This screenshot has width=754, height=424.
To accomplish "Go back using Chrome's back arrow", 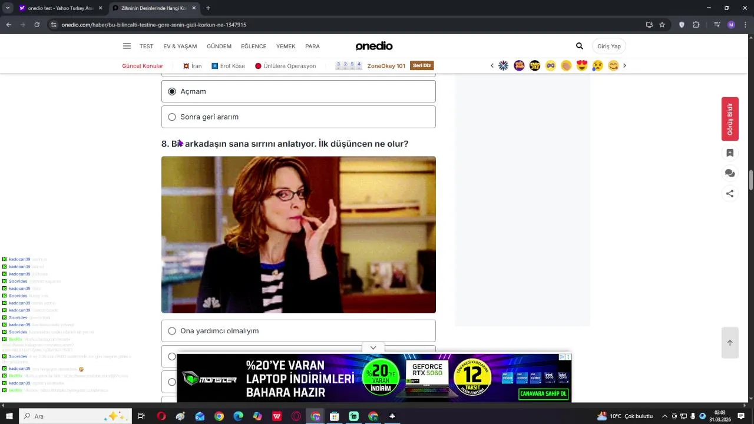I will pyautogui.click(x=9, y=25).
